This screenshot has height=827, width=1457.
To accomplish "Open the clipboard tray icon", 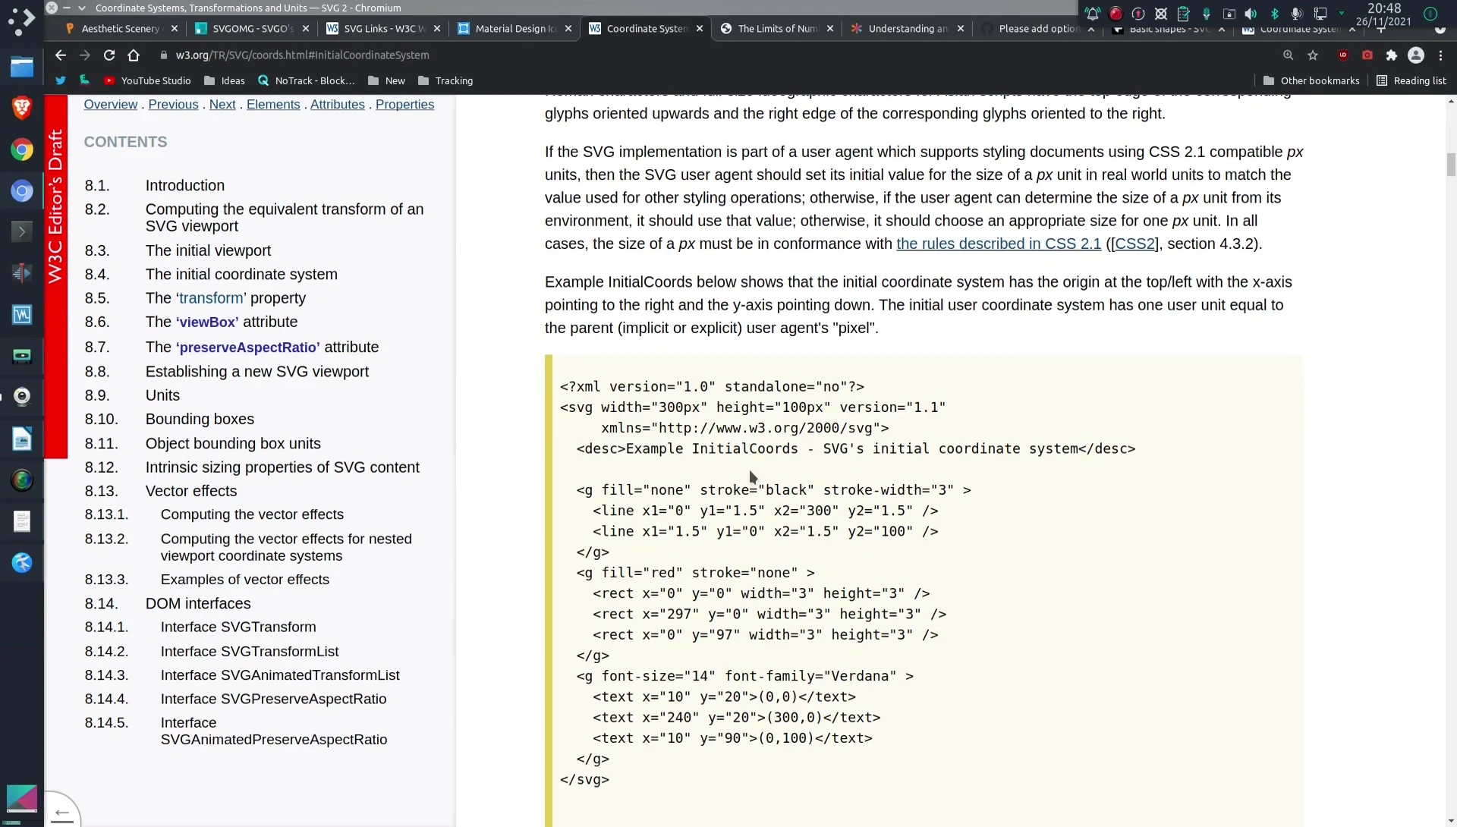I will 1184,14.
